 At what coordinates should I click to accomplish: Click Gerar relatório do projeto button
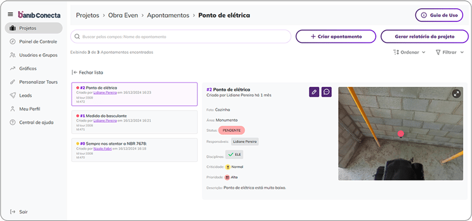tap(424, 37)
